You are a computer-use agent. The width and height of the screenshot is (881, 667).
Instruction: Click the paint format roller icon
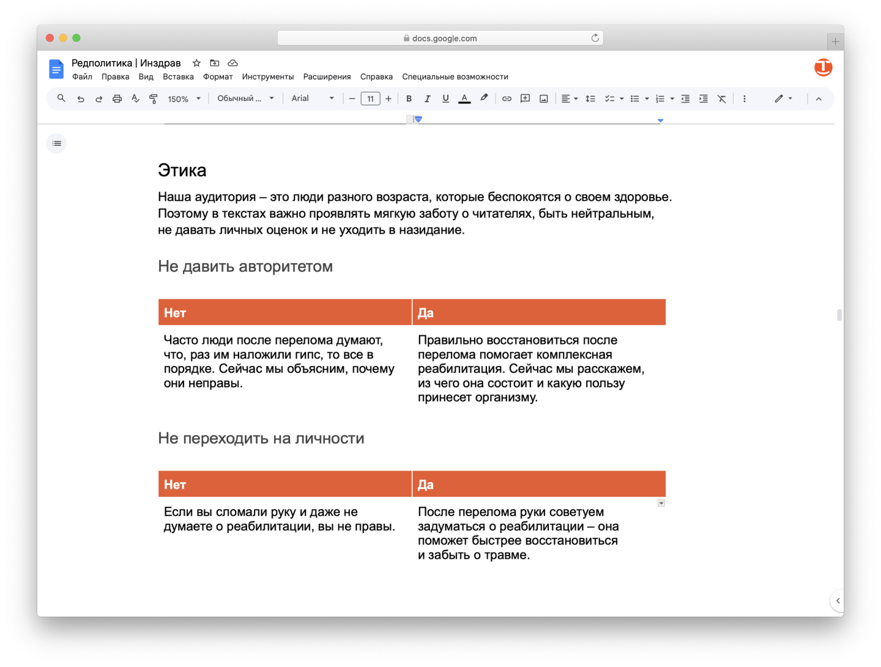point(154,99)
